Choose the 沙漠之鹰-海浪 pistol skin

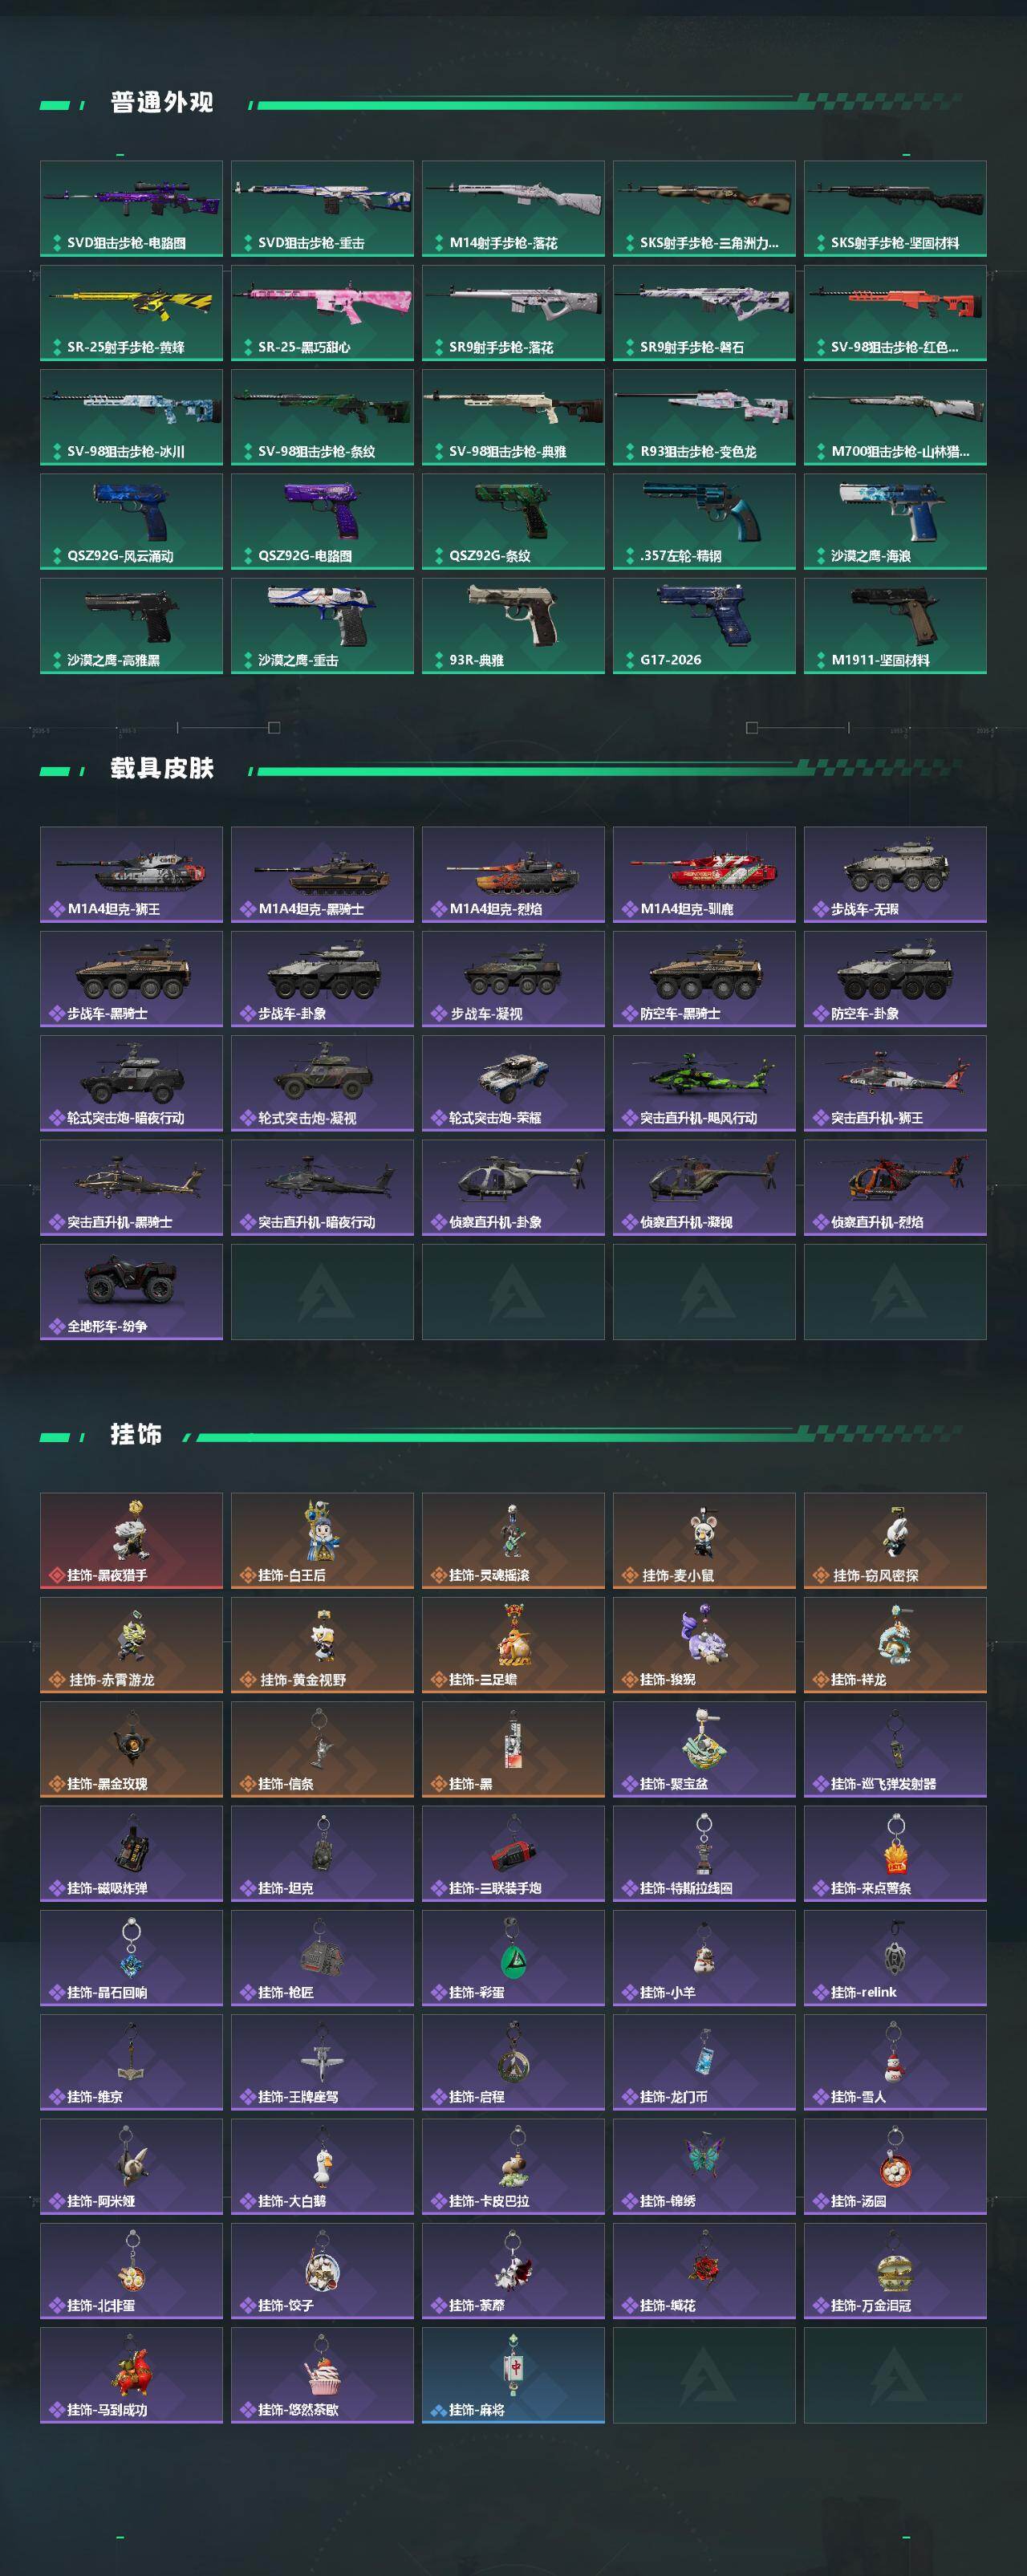(x=895, y=521)
